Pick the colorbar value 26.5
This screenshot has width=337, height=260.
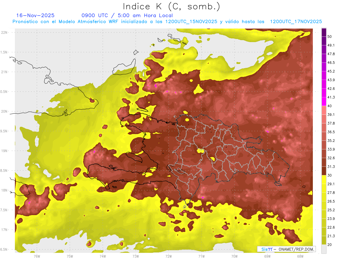331,201
